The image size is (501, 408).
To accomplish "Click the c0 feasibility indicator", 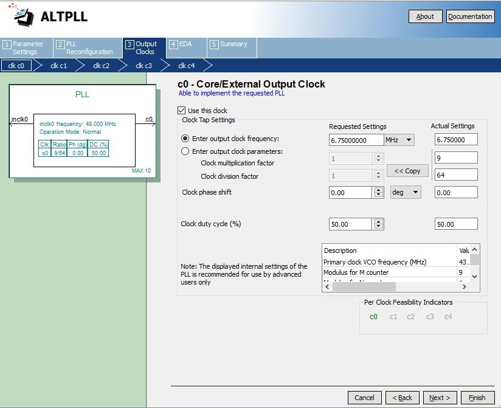I will coord(373,317).
